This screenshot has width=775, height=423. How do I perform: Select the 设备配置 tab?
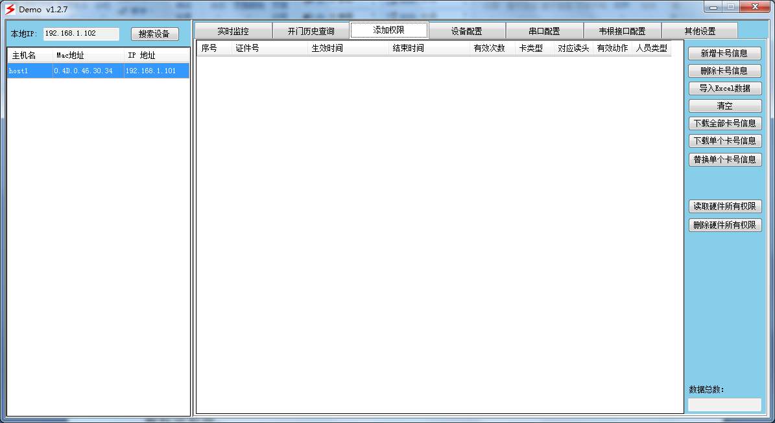point(466,31)
